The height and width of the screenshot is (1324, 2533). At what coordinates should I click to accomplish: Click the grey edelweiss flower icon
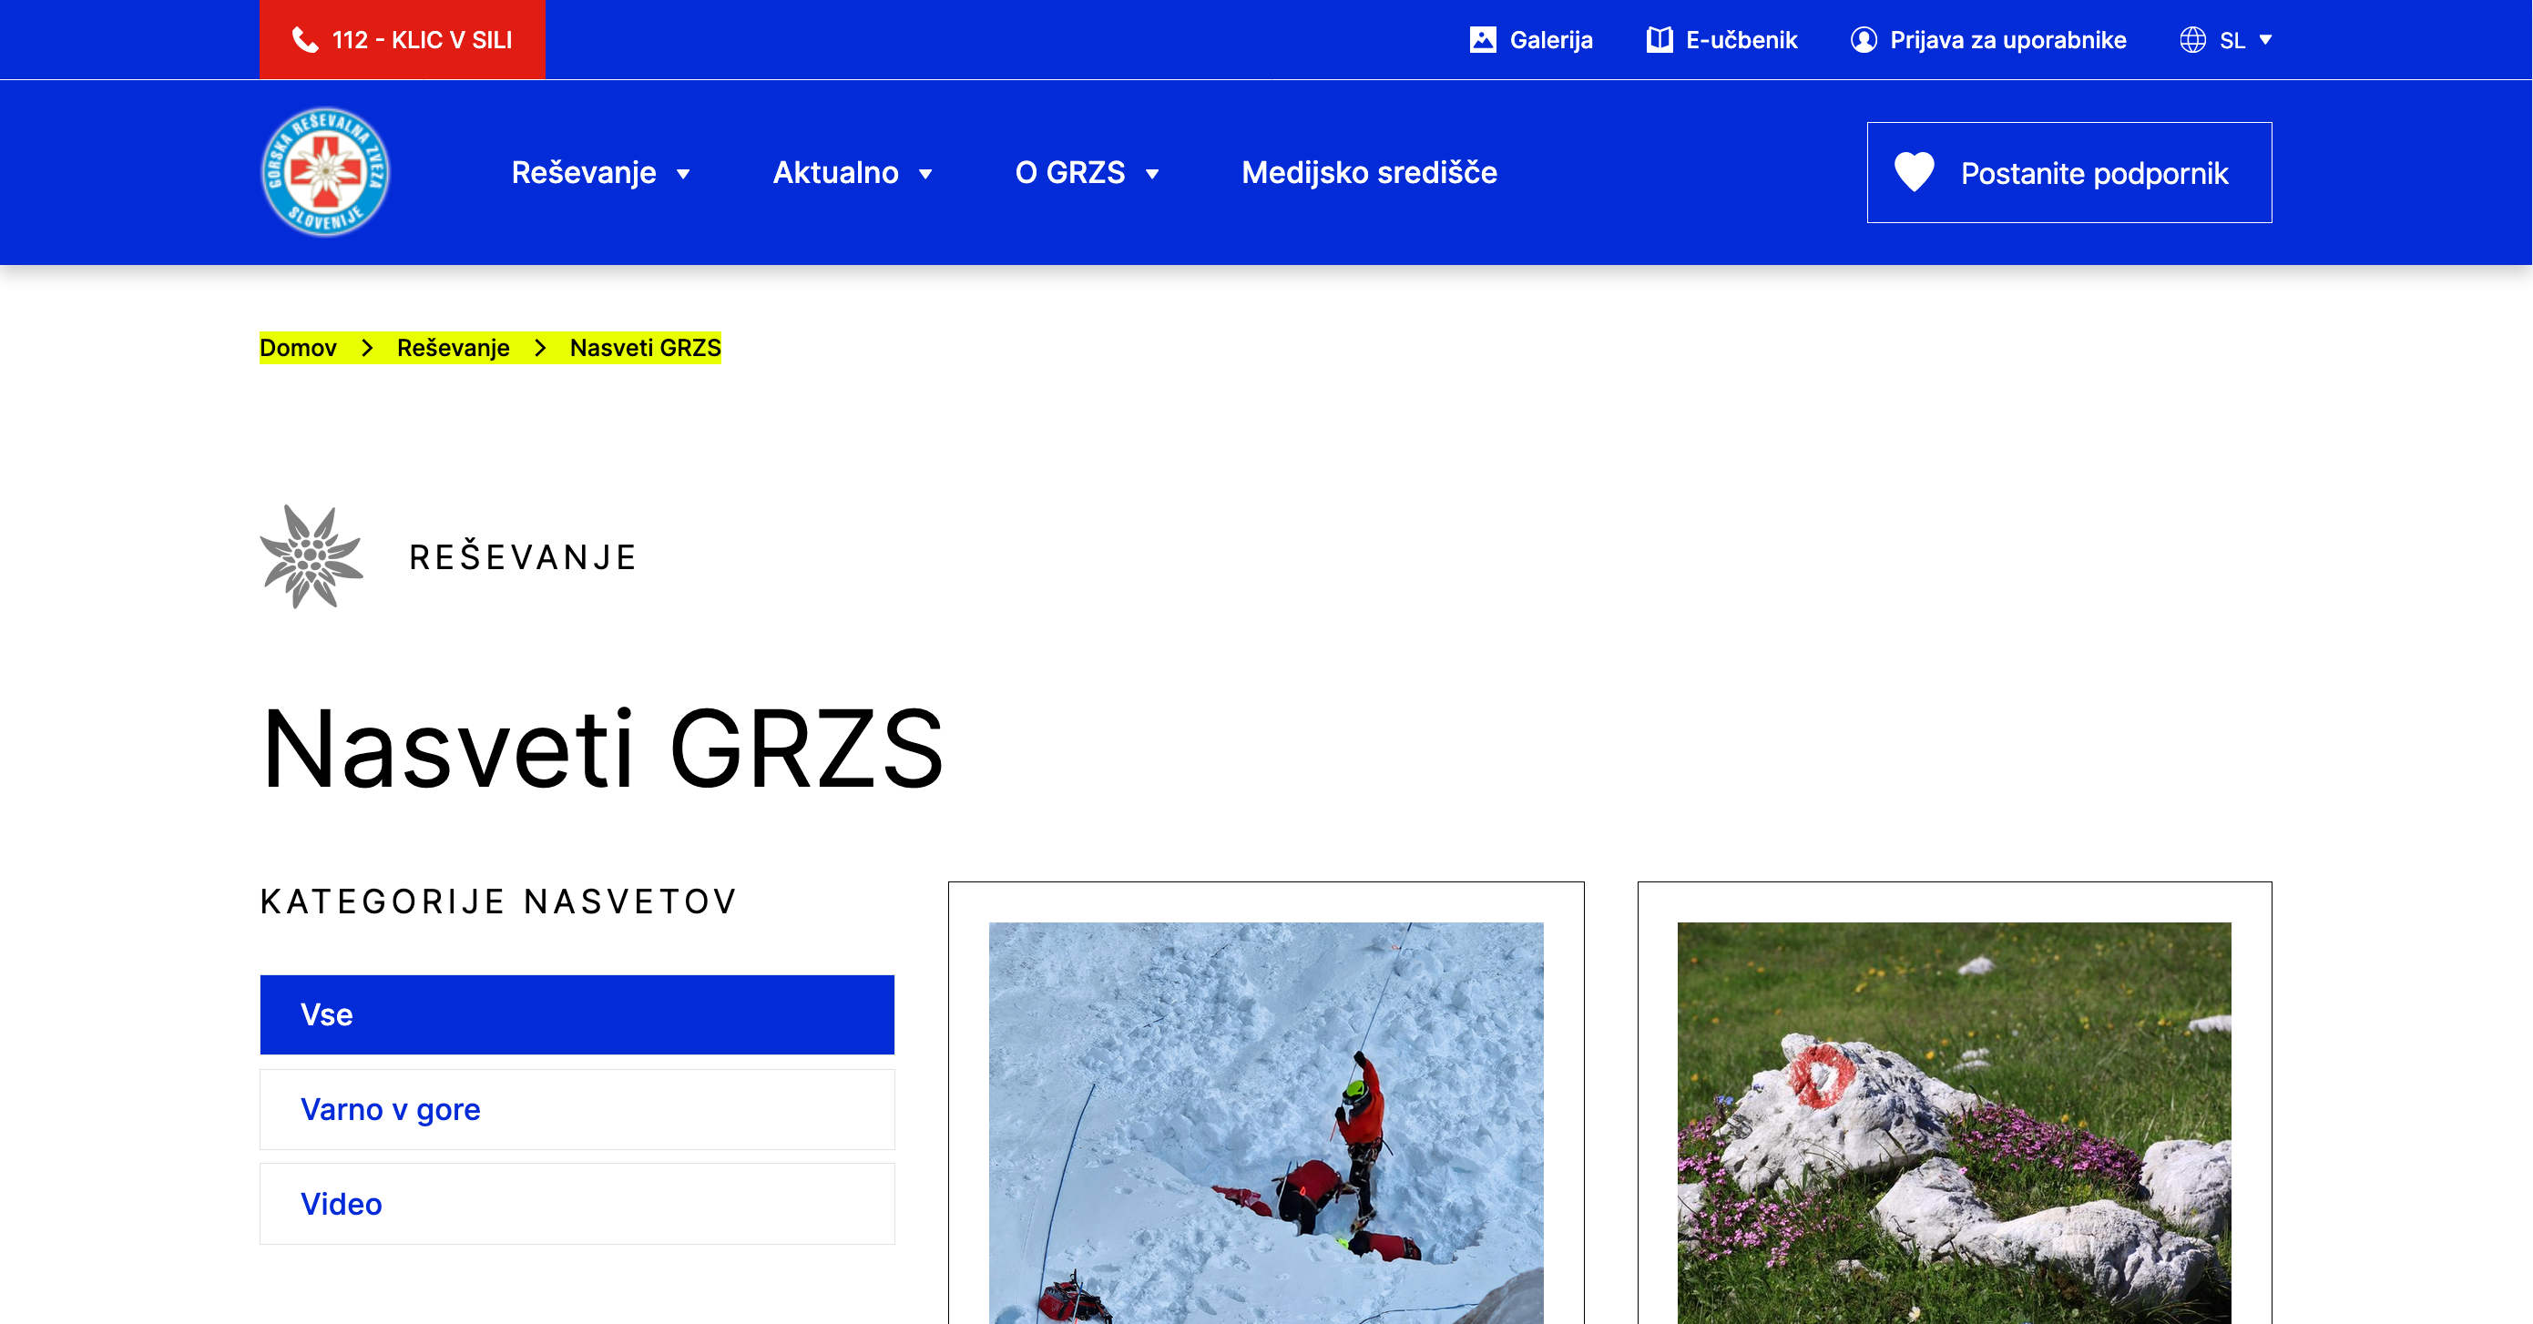pos(311,556)
